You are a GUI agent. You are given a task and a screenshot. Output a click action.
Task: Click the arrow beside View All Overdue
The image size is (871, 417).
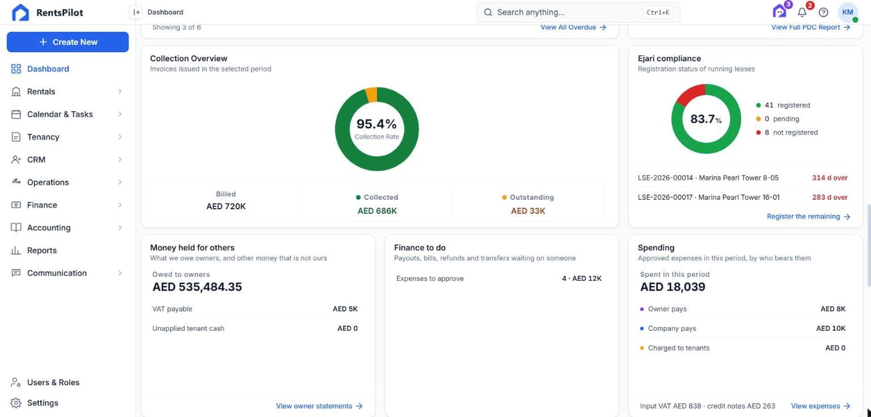pyautogui.click(x=603, y=27)
